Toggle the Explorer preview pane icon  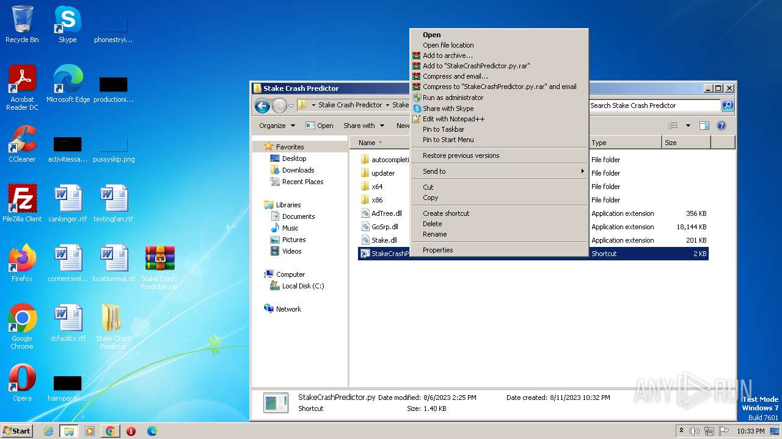click(704, 126)
